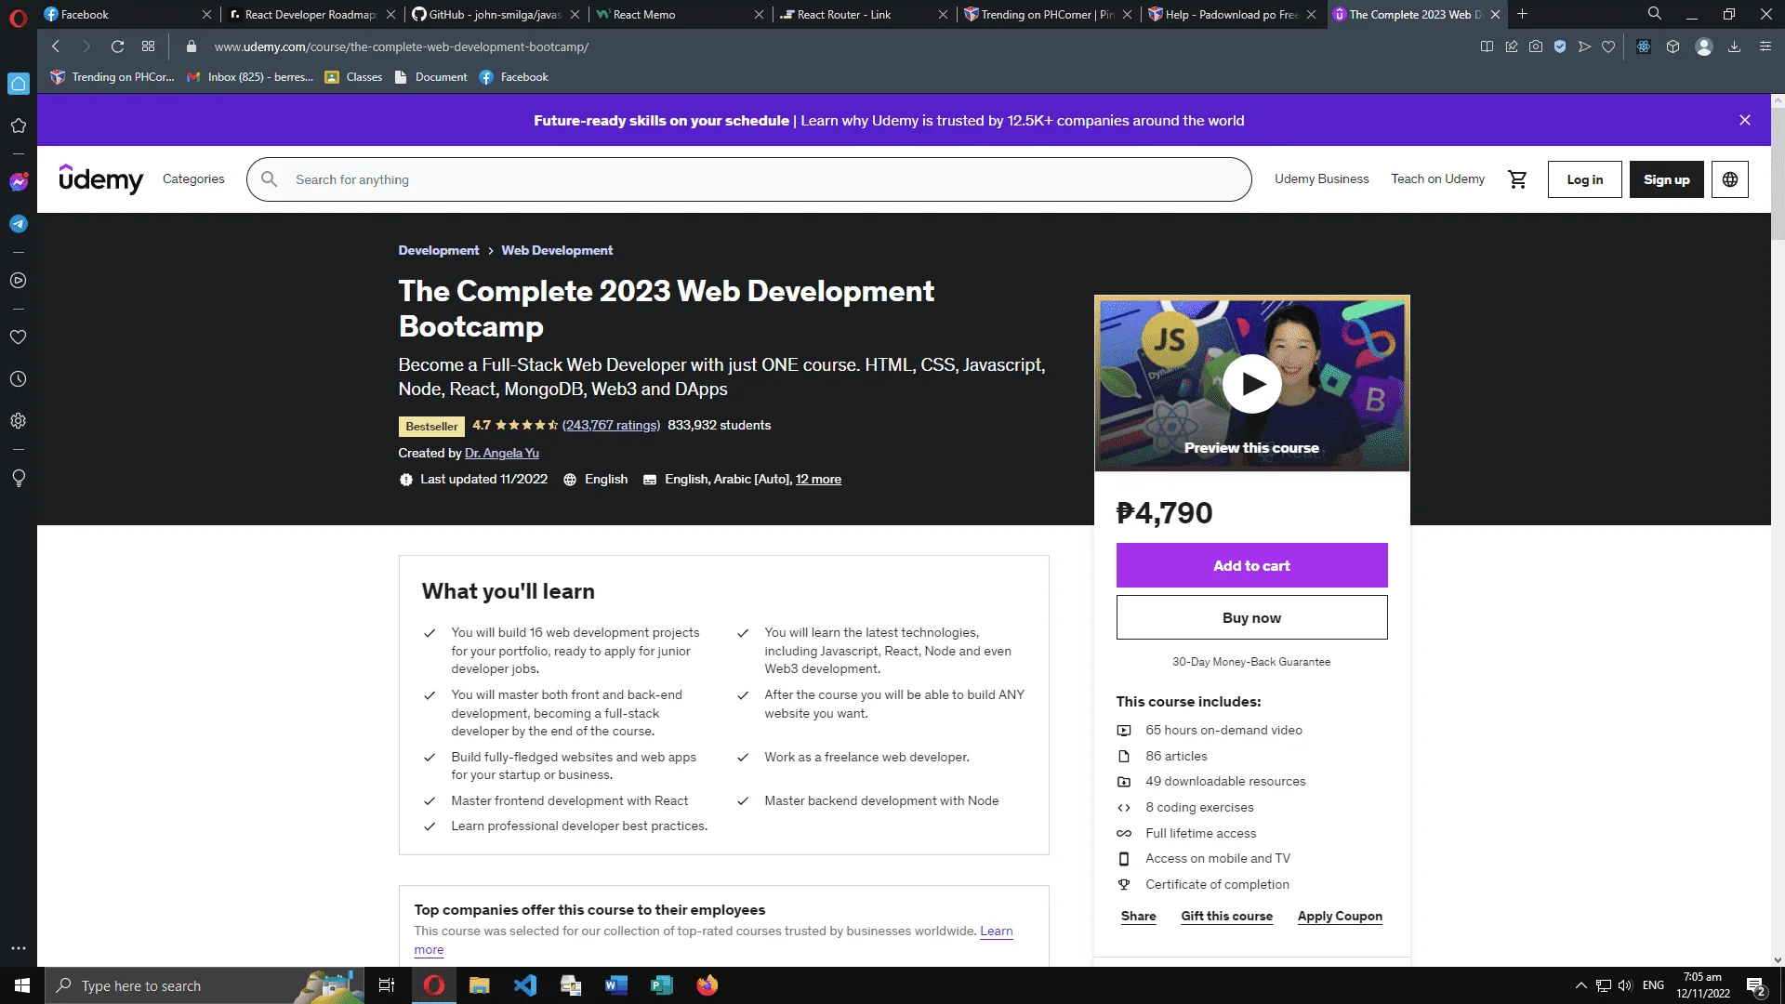Open the Classes bookmark
The image size is (1785, 1004).
(353, 77)
